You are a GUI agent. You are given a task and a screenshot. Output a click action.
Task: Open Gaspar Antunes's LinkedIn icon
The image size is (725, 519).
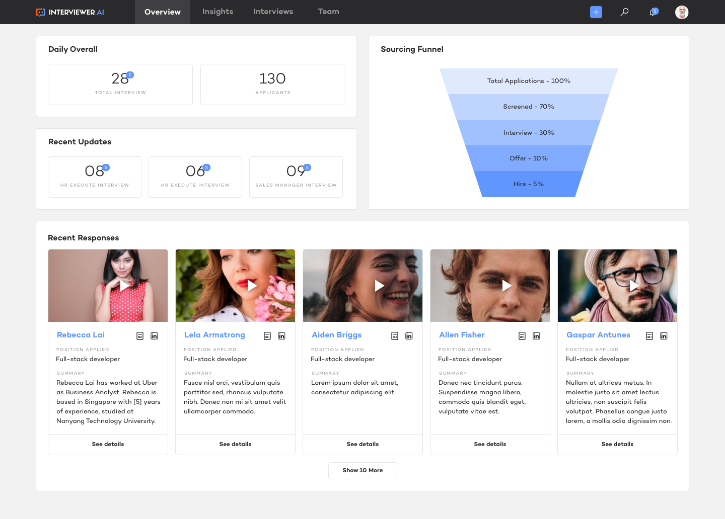click(x=664, y=336)
